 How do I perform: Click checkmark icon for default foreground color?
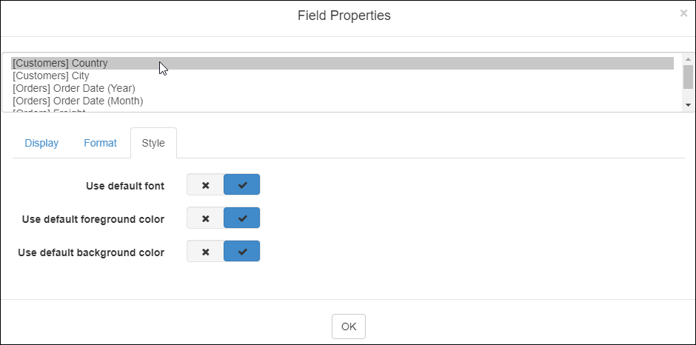tap(242, 219)
